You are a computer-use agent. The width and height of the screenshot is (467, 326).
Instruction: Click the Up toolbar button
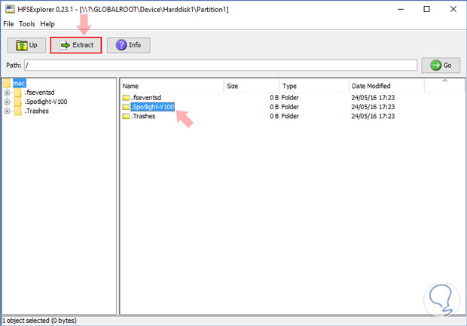[x=26, y=45]
